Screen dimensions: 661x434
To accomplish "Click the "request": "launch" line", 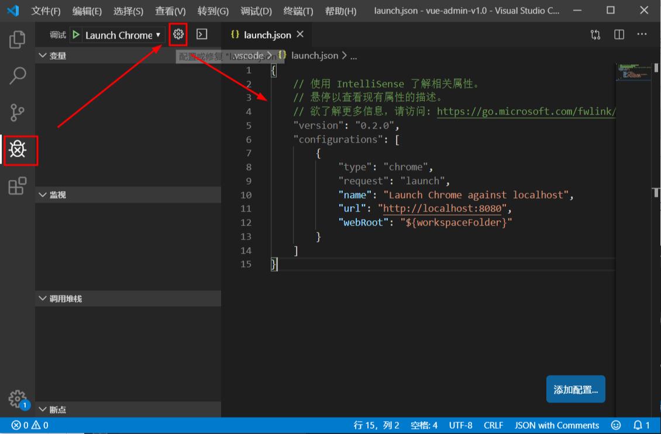I will point(394,181).
